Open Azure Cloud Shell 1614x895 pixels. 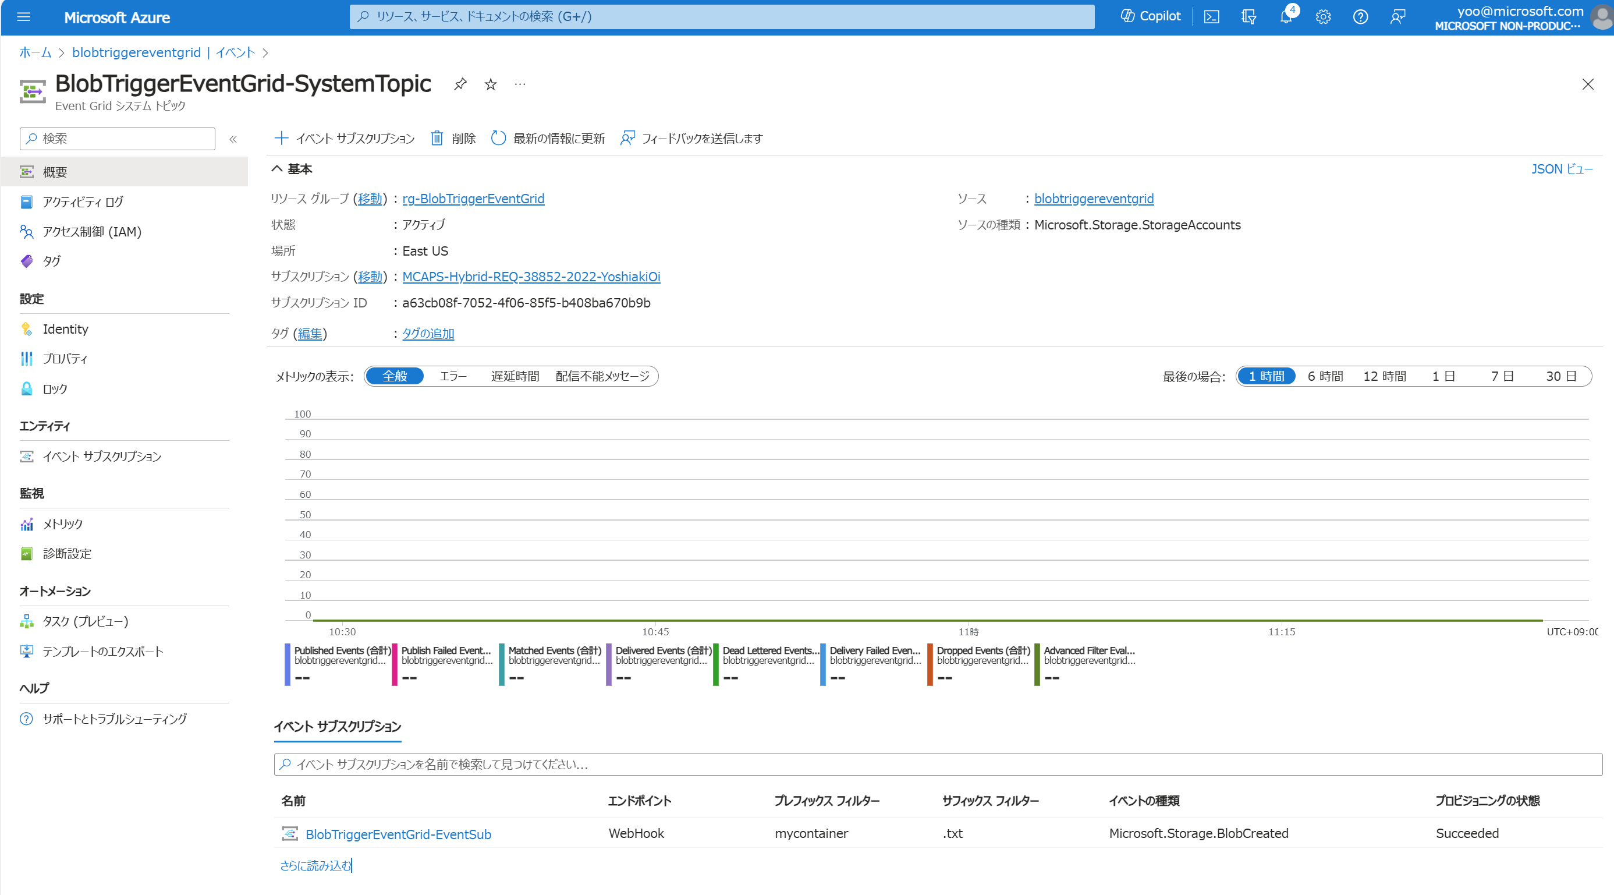click(x=1211, y=17)
